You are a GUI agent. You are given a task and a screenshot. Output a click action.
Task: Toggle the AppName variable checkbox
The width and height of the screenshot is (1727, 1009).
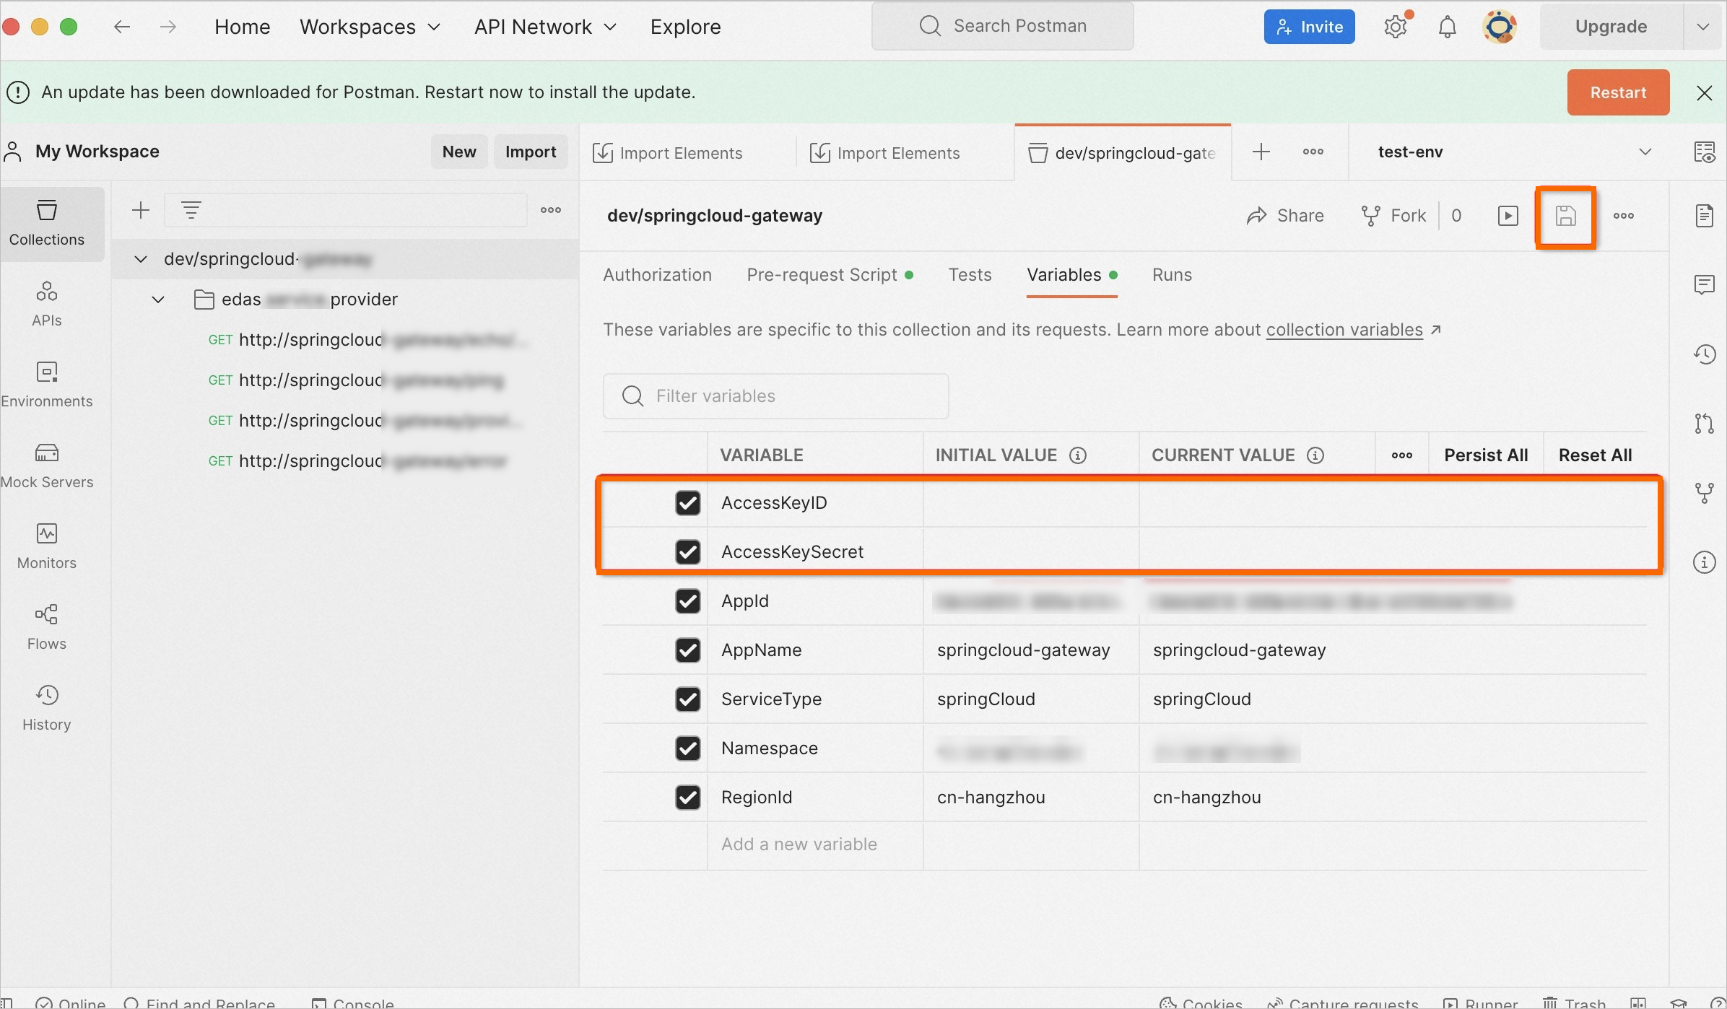click(687, 650)
